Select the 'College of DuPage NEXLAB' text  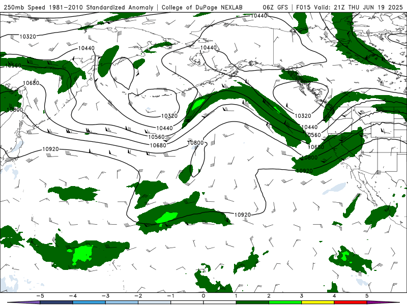coord(202,7)
